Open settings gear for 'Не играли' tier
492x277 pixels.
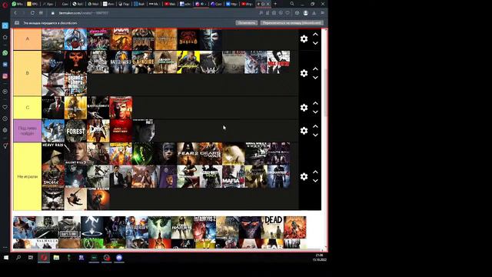(304, 176)
